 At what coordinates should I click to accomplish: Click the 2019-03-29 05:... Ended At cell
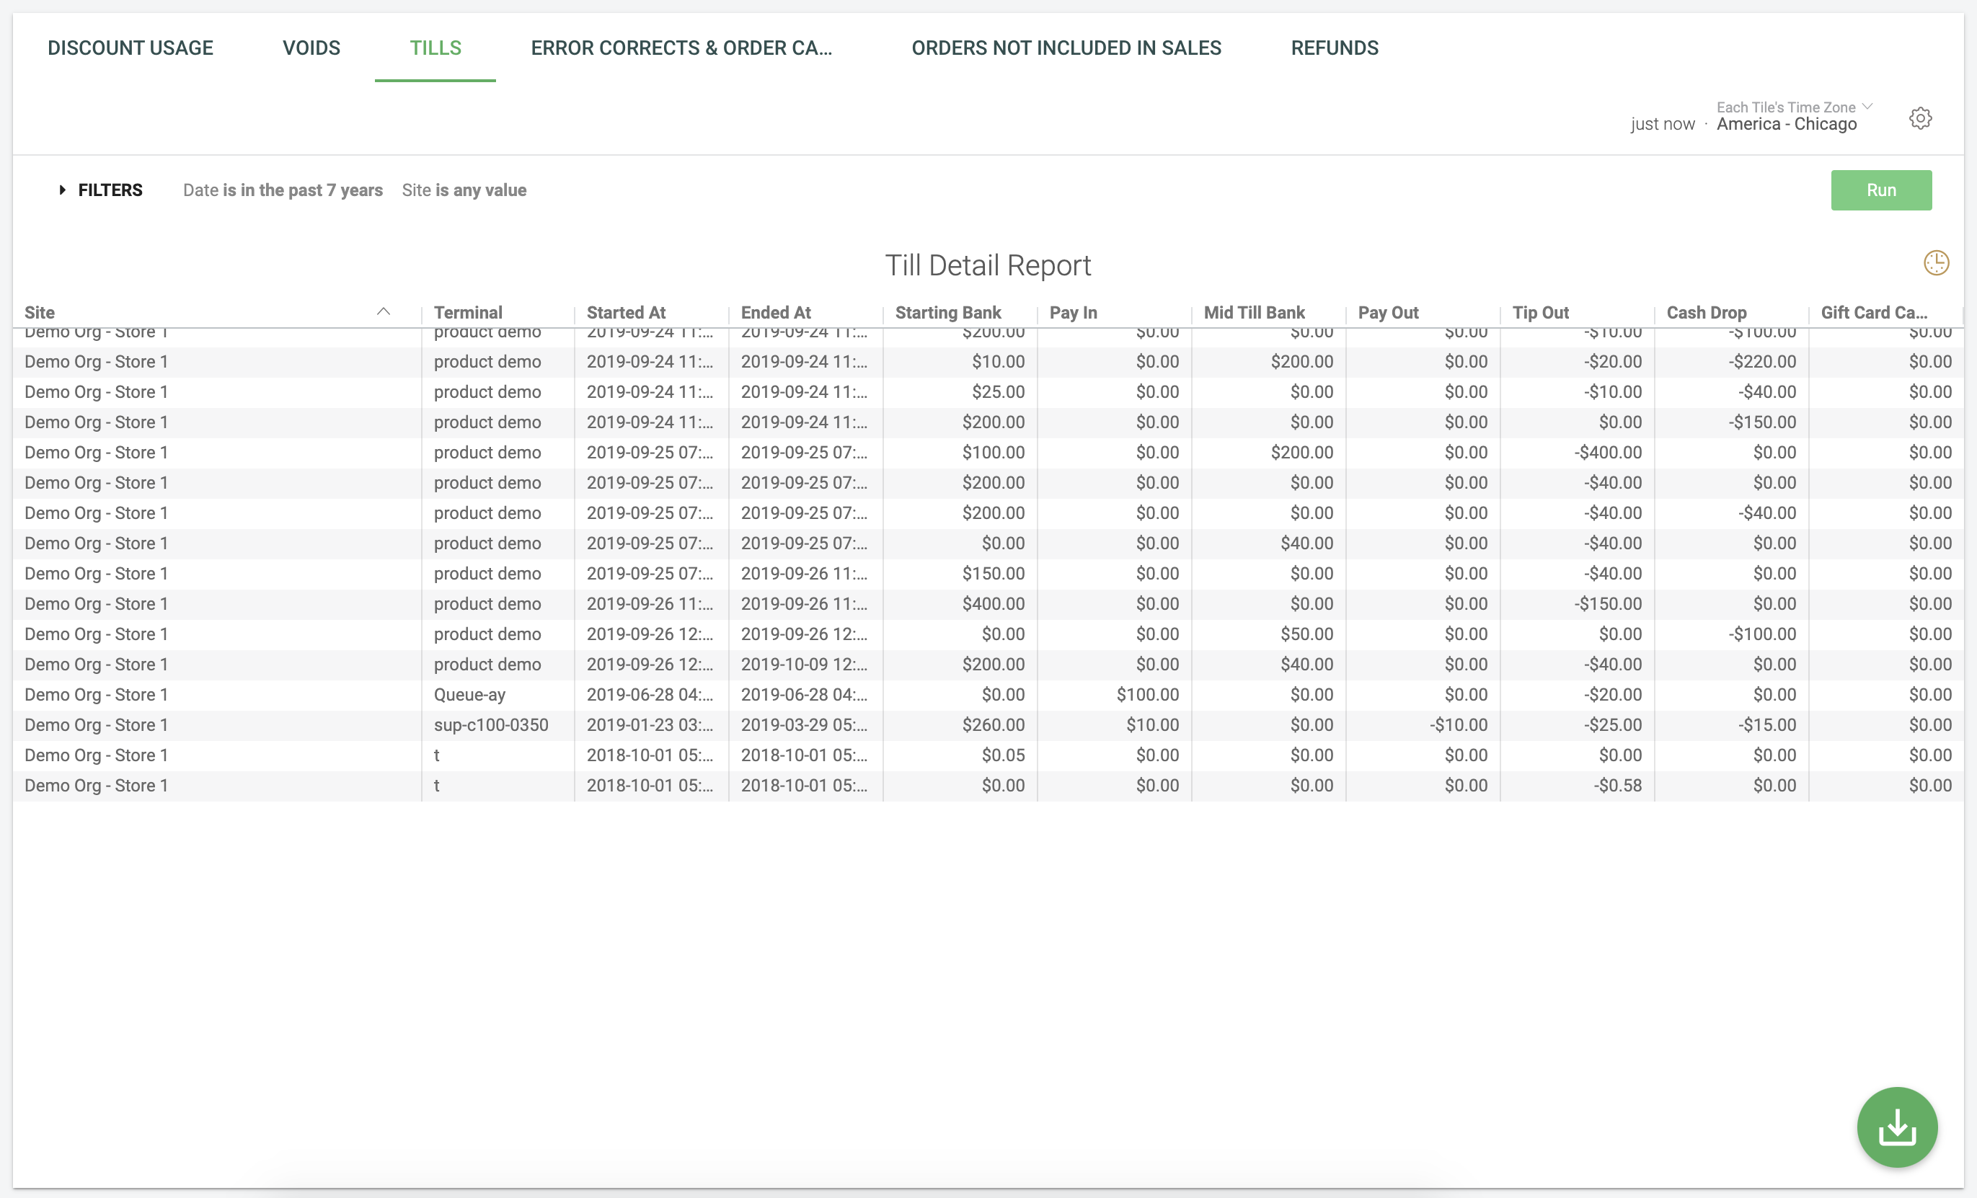click(x=804, y=724)
